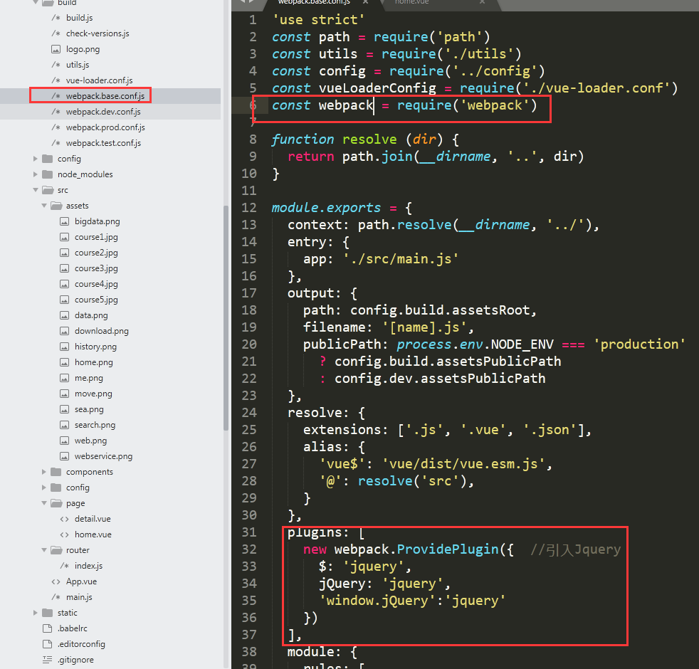Click 'vue/dist/vue.esm.js' on line 27
This screenshot has height=669, width=699.
click(463, 464)
